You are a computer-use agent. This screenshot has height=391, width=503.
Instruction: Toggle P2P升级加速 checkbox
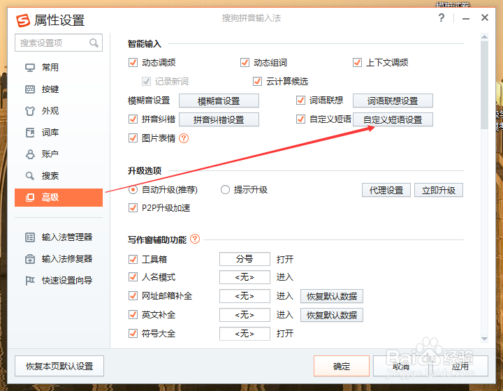click(x=133, y=207)
